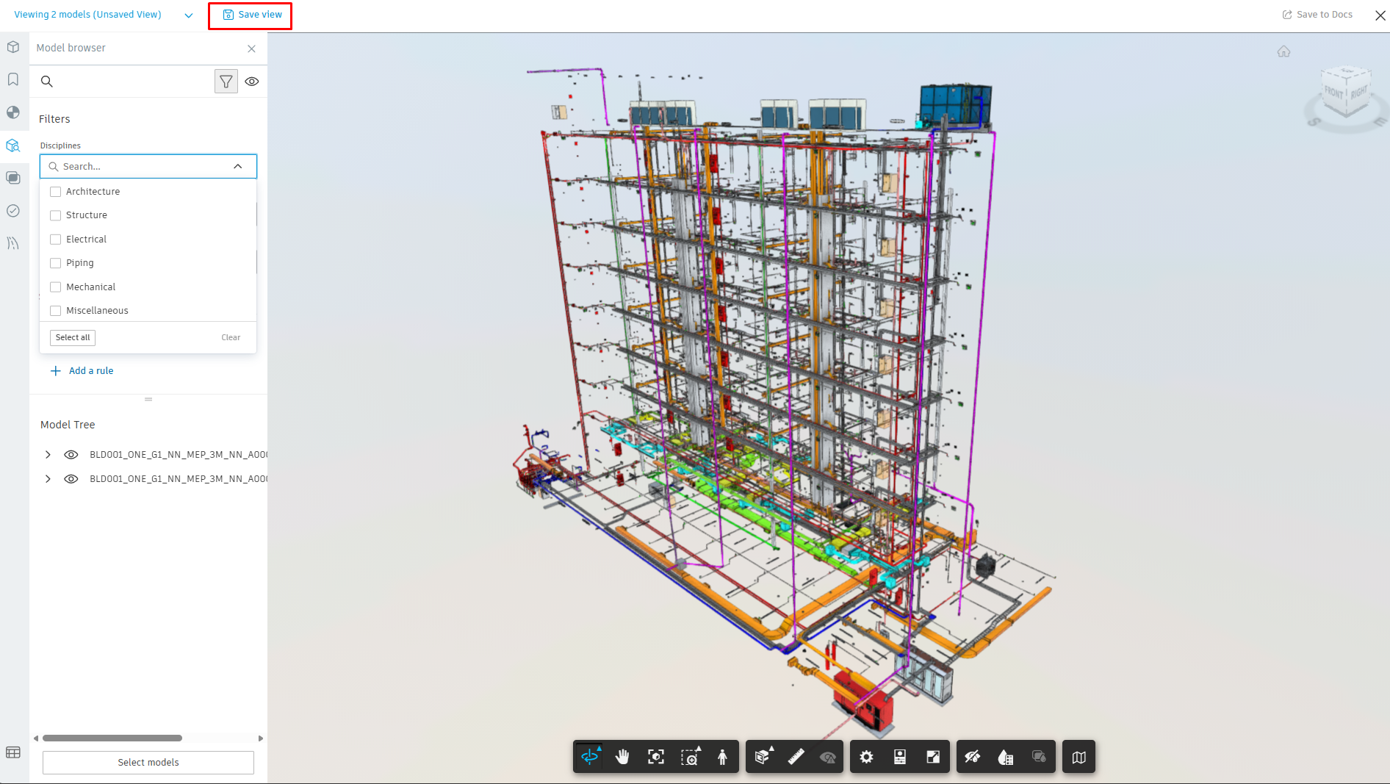The width and height of the screenshot is (1390, 784).
Task: Click the hide-colors eye toolbar icon
Action: (x=973, y=757)
